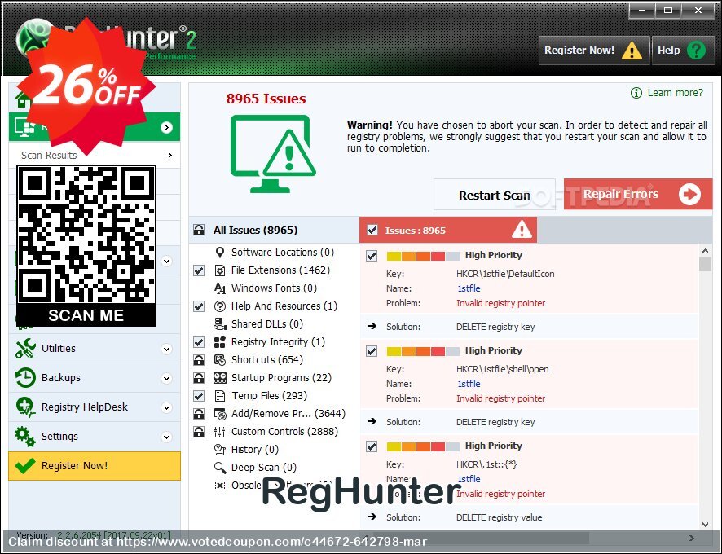722x554 pixels.
Task: Click the Settings gears icon
Action: pyautogui.click(x=25, y=437)
